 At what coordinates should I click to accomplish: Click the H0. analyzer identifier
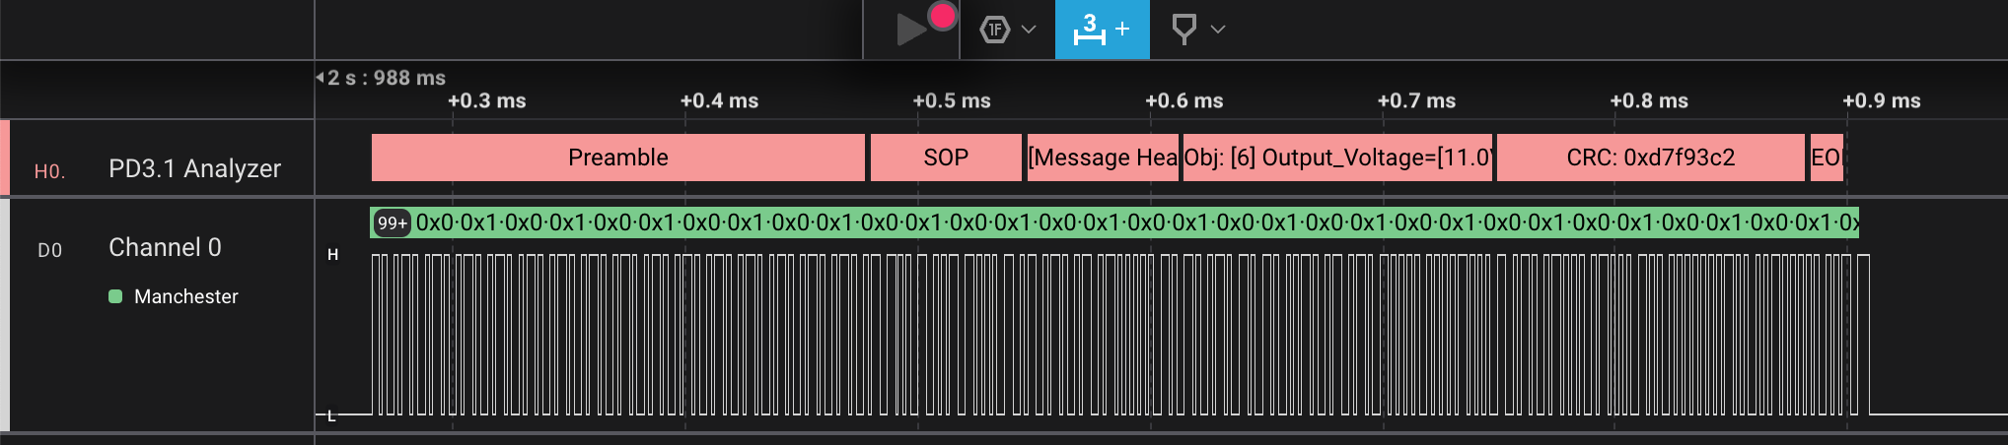[x=49, y=171]
